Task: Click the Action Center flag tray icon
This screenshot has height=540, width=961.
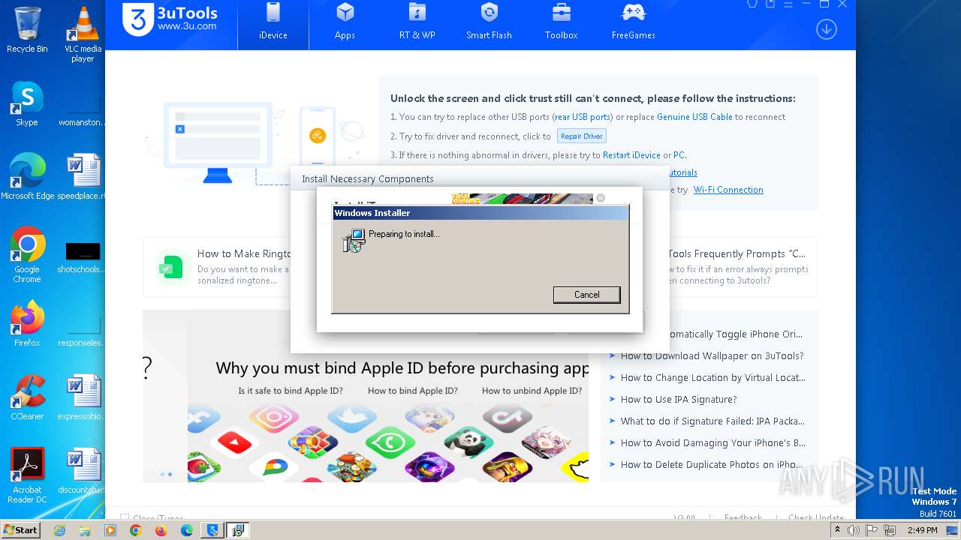Action: 872,530
